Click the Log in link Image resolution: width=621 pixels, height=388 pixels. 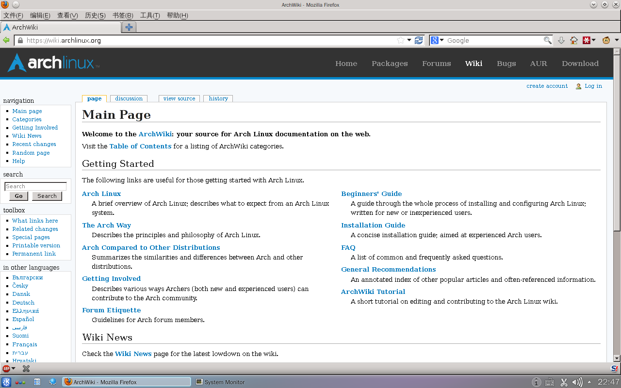(593, 86)
